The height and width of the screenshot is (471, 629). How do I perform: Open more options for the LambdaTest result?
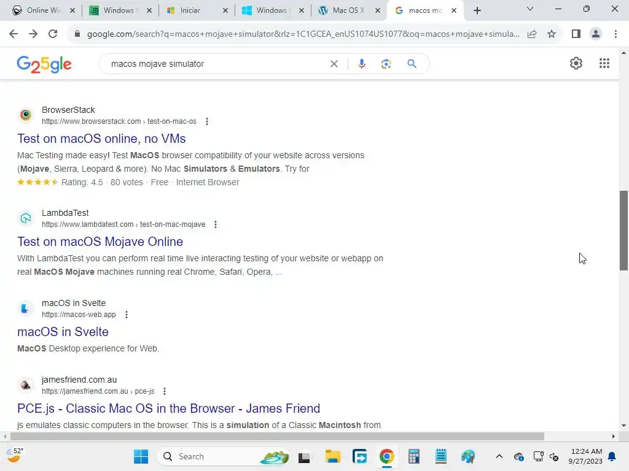pos(216,224)
